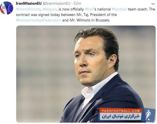Open the #Belgian hashtag
The image size is (157, 124).
point(50,9)
